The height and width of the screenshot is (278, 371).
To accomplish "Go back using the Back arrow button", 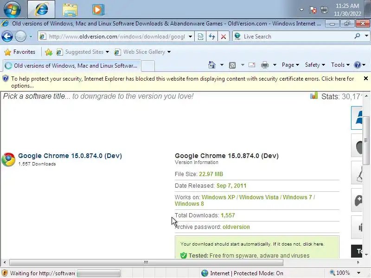I will point(7,37).
